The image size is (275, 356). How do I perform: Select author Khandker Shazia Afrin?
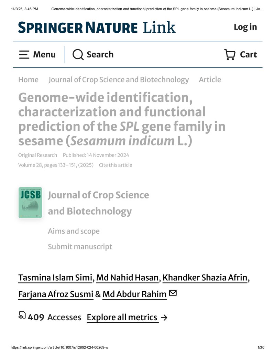(205, 278)
